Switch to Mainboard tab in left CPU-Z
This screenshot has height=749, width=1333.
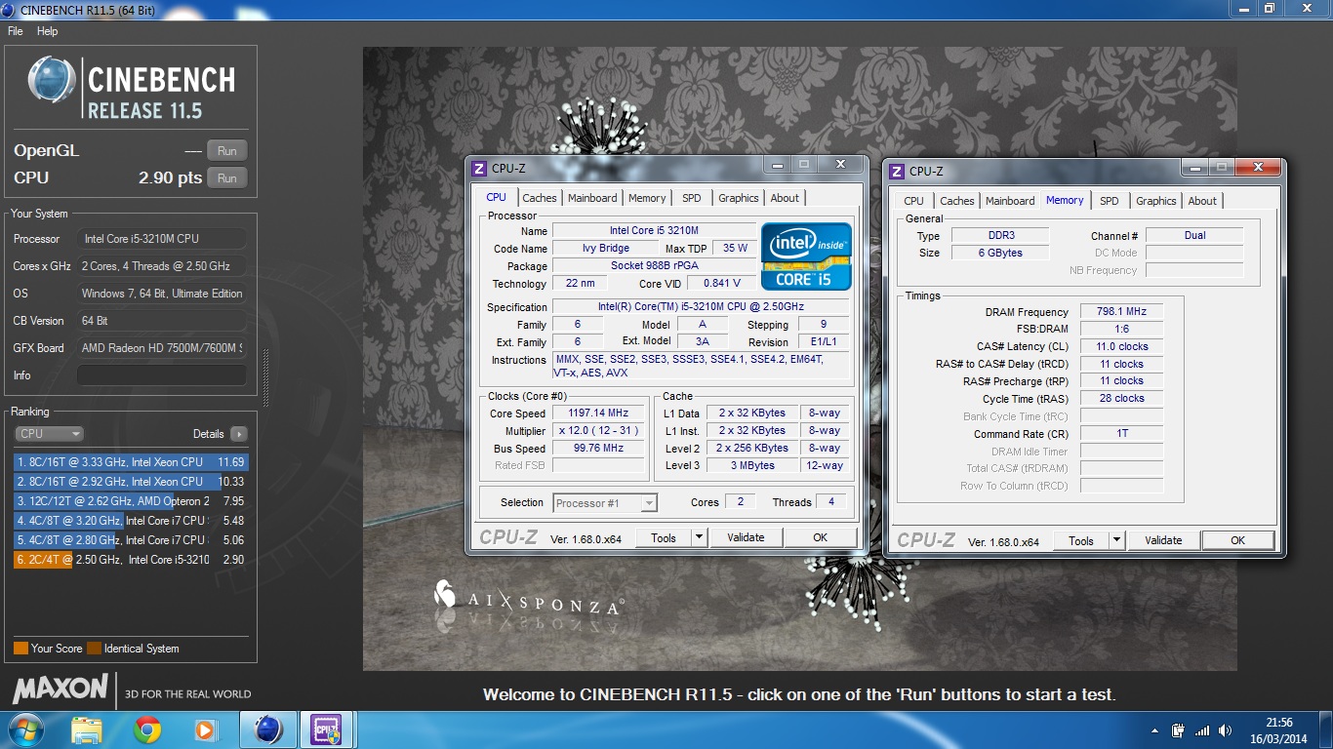point(592,198)
